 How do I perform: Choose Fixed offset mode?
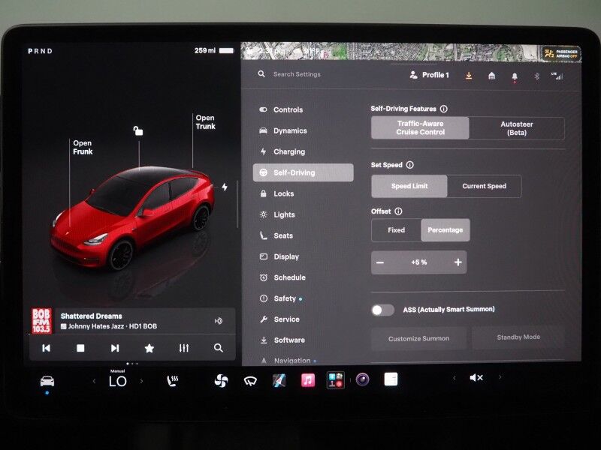tap(396, 230)
